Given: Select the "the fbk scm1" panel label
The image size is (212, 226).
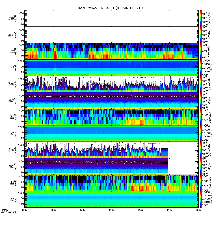Looking at the screenshot, I should point(14,199).
